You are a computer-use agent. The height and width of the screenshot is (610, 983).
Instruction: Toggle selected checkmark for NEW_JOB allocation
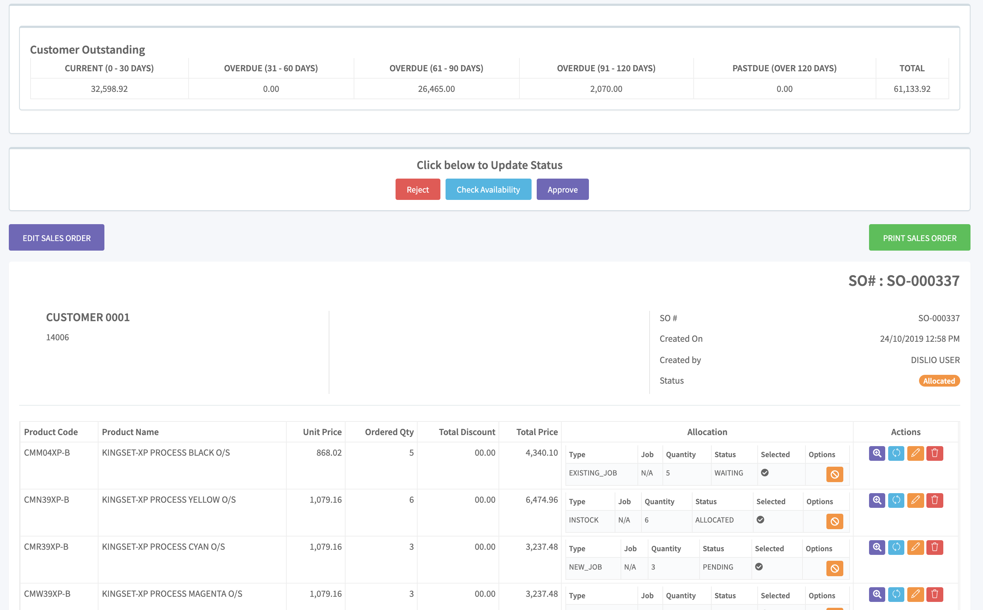[x=759, y=566]
